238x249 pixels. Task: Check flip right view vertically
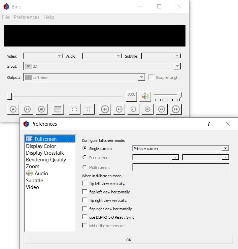(x=85, y=200)
